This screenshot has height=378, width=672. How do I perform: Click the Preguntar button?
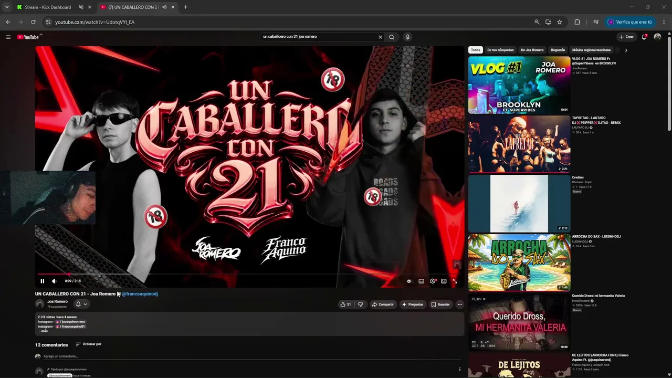[x=412, y=304]
